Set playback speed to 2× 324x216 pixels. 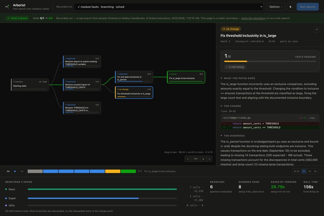[310, 171]
